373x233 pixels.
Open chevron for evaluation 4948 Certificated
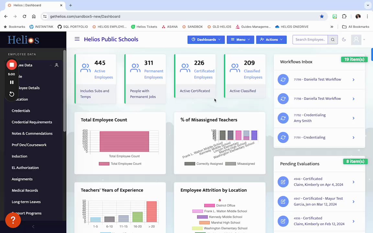(354, 182)
